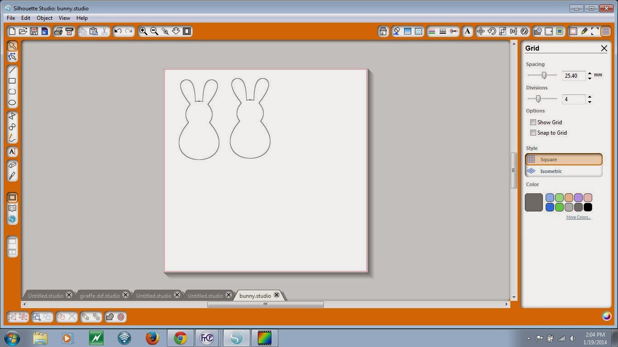Open the Edit menu
Image resolution: width=618 pixels, height=347 pixels.
coord(26,18)
